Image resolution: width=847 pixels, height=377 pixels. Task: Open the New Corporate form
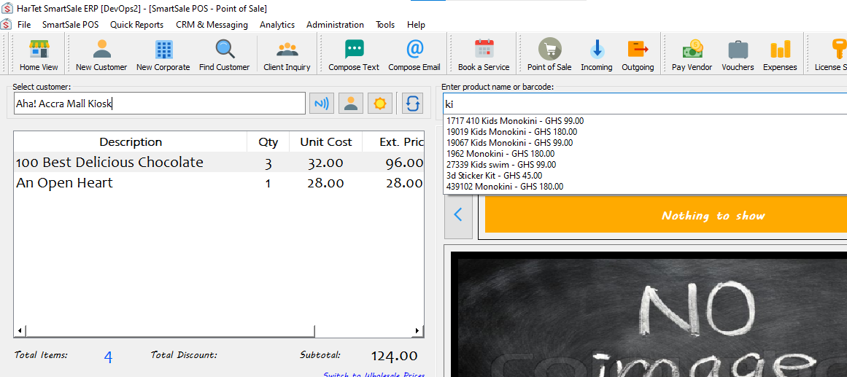pyautogui.click(x=163, y=55)
